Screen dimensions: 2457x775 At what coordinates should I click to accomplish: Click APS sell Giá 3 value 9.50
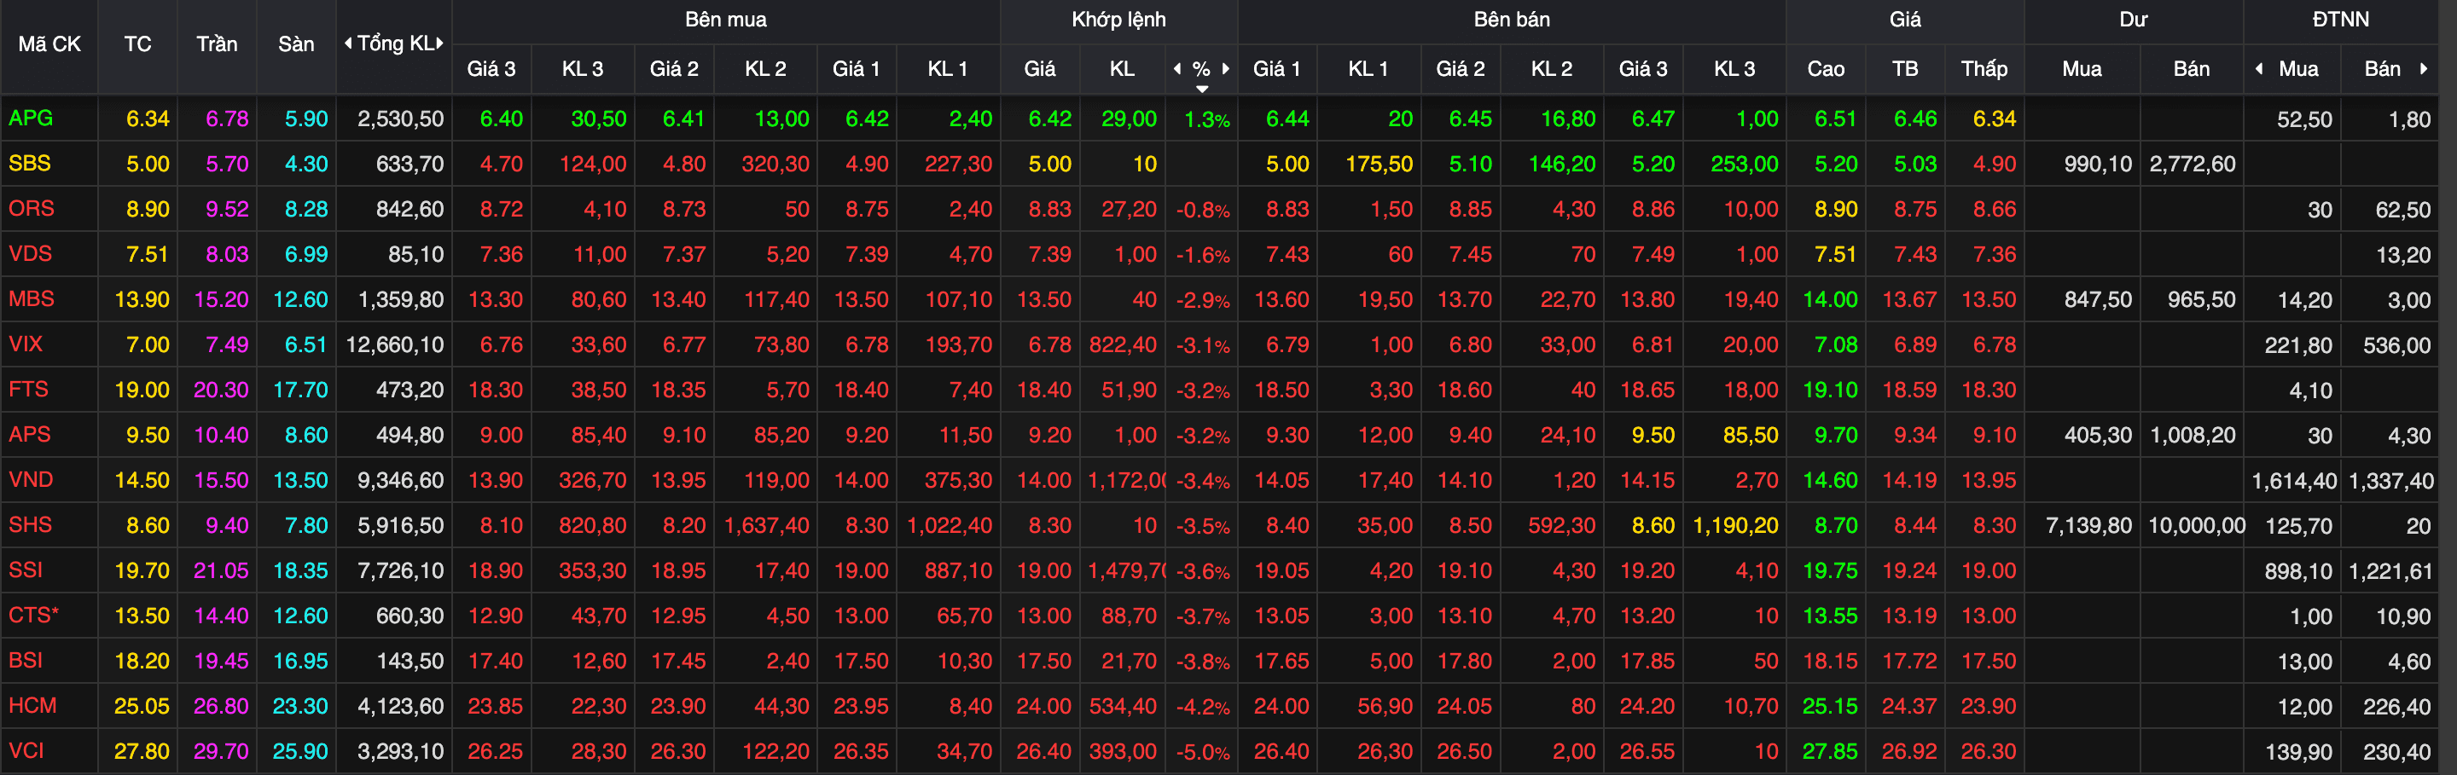(1653, 435)
